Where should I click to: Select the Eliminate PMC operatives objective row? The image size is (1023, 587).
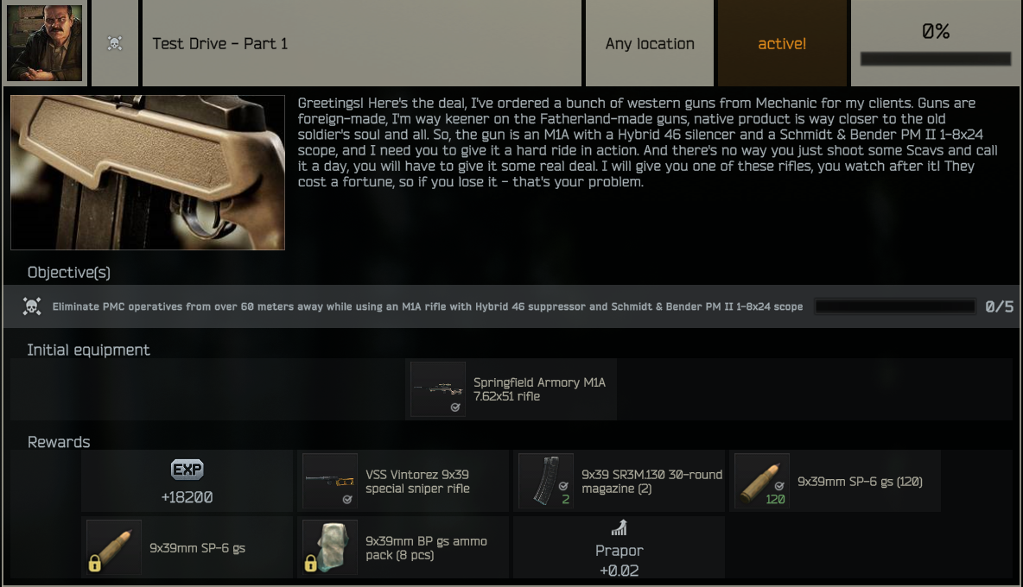click(x=511, y=306)
